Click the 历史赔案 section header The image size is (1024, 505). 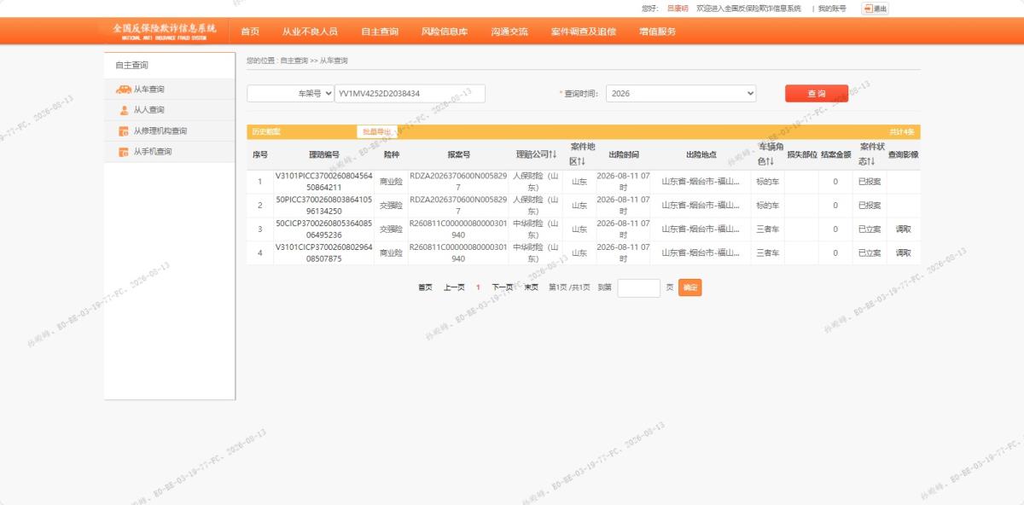(266, 132)
